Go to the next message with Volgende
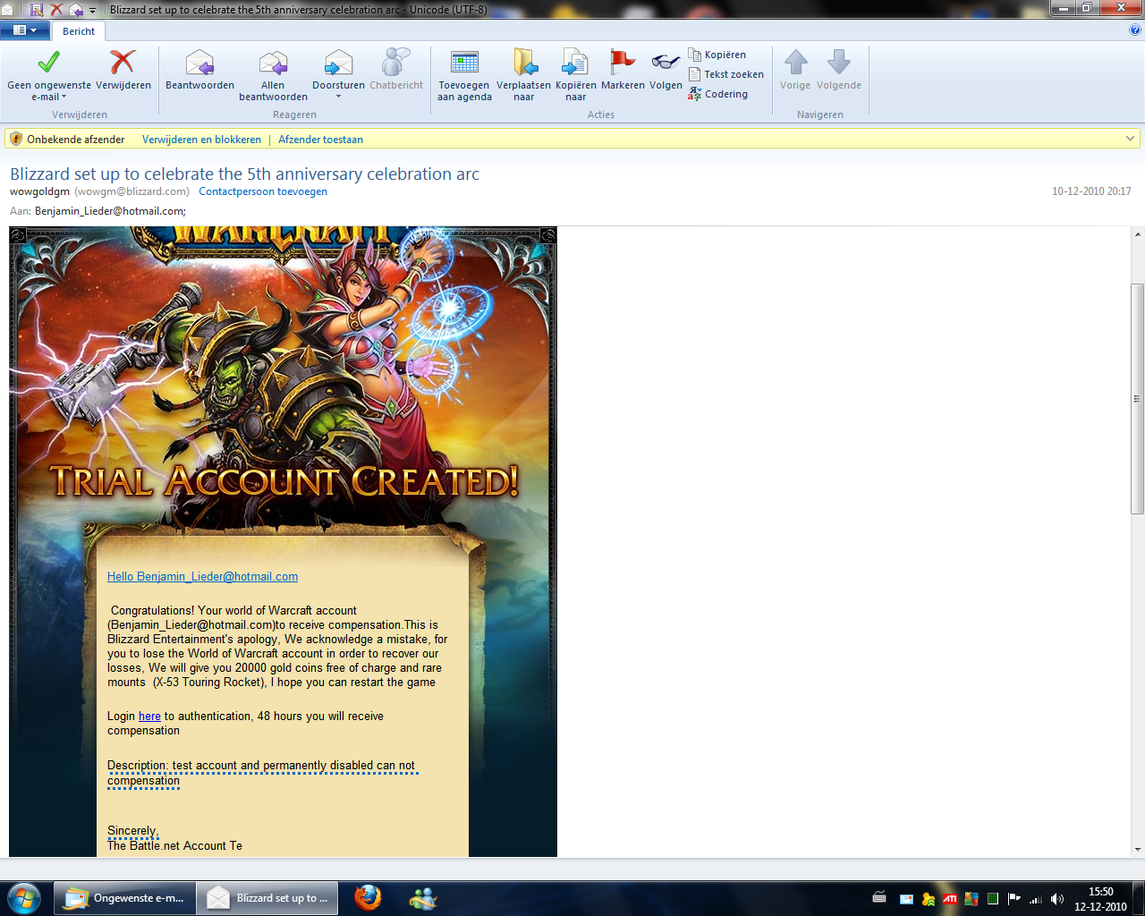This screenshot has width=1145, height=916. coord(839,70)
